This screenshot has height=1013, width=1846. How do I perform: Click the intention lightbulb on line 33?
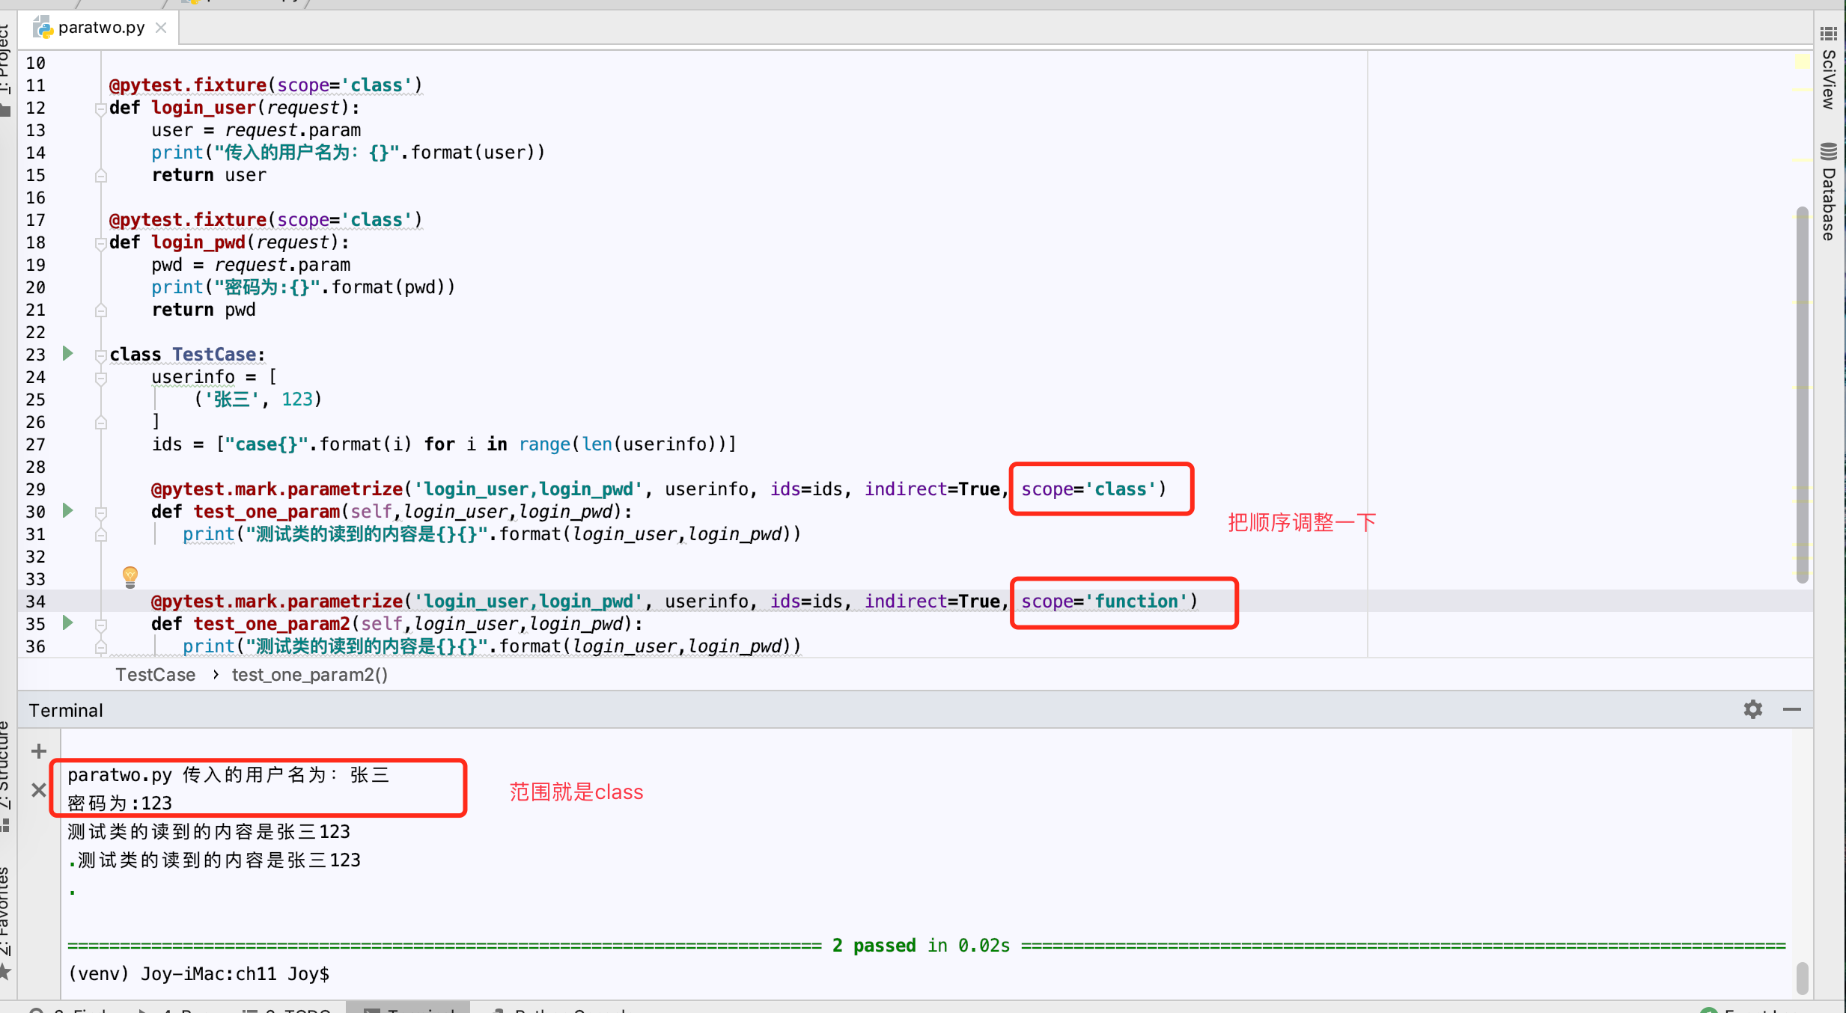pyautogui.click(x=129, y=577)
